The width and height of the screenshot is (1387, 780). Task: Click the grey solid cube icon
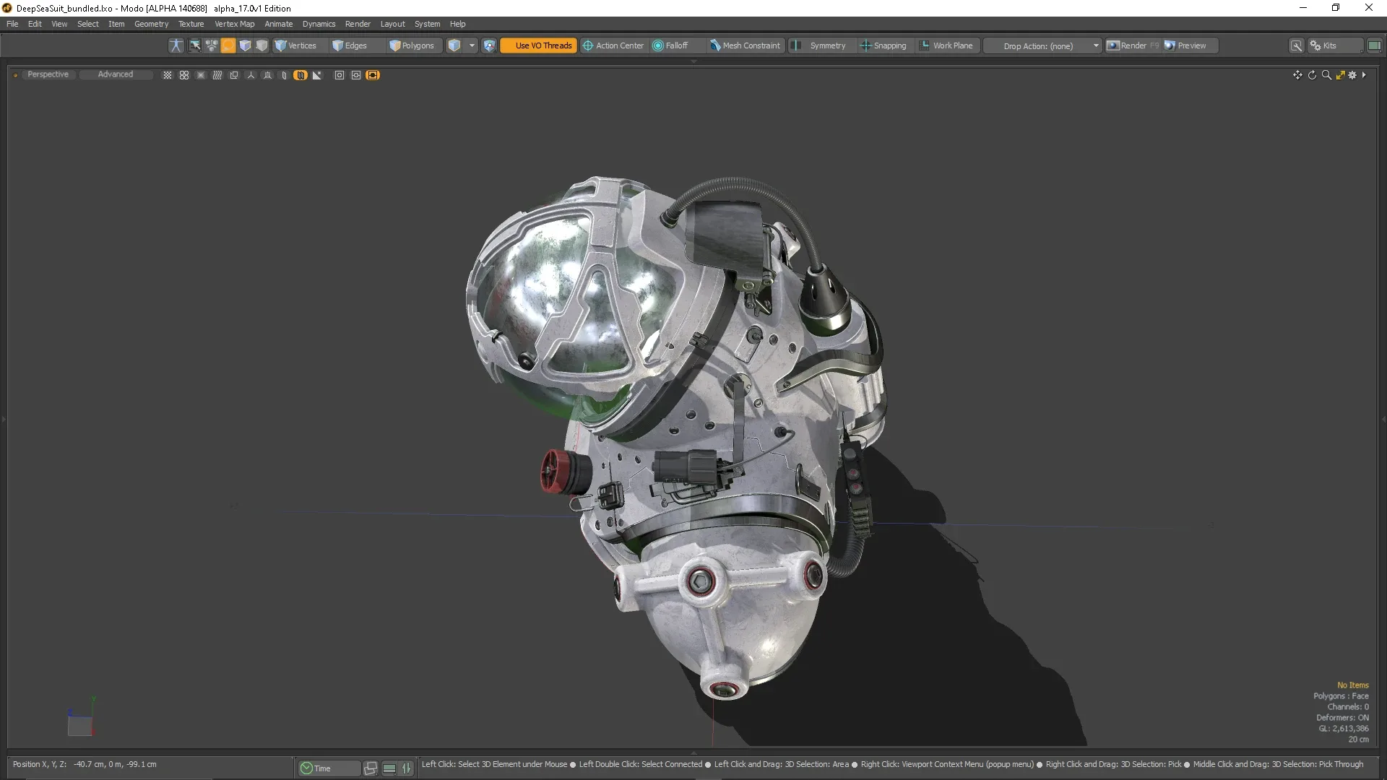(x=262, y=45)
